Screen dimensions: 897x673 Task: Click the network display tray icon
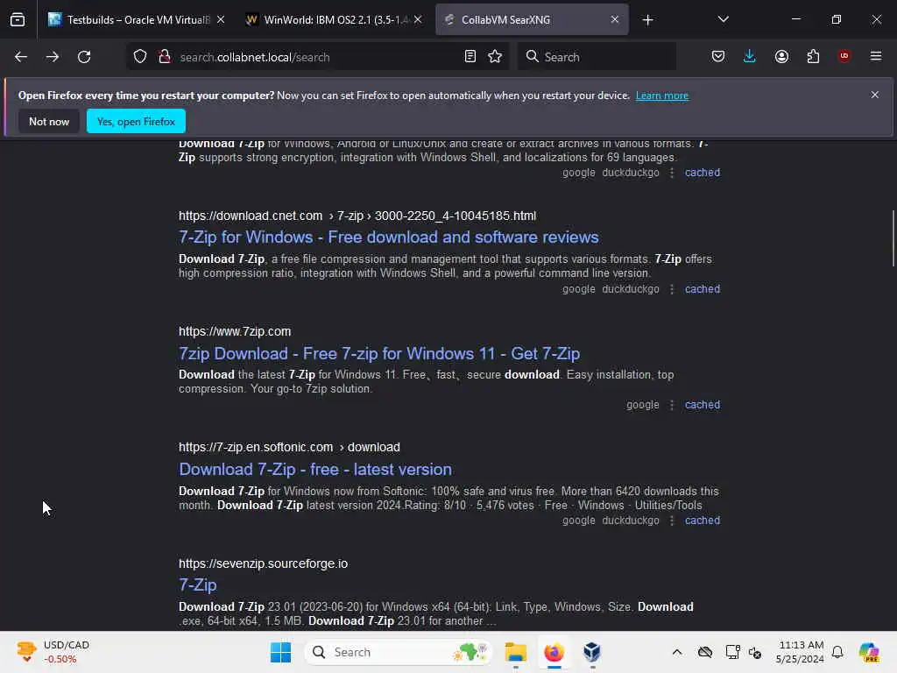pyautogui.click(x=731, y=652)
